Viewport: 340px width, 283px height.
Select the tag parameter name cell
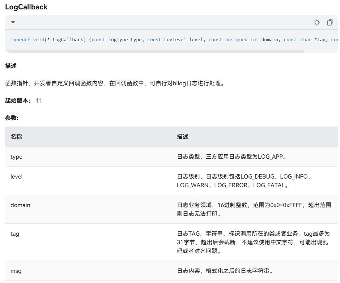[x=15, y=233]
